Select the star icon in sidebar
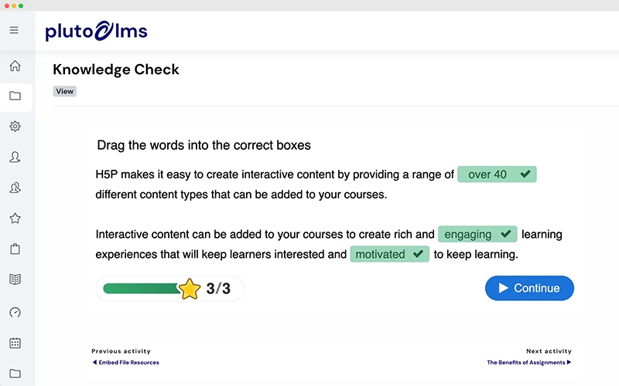This screenshot has height=386, width=619. [15, 218]
